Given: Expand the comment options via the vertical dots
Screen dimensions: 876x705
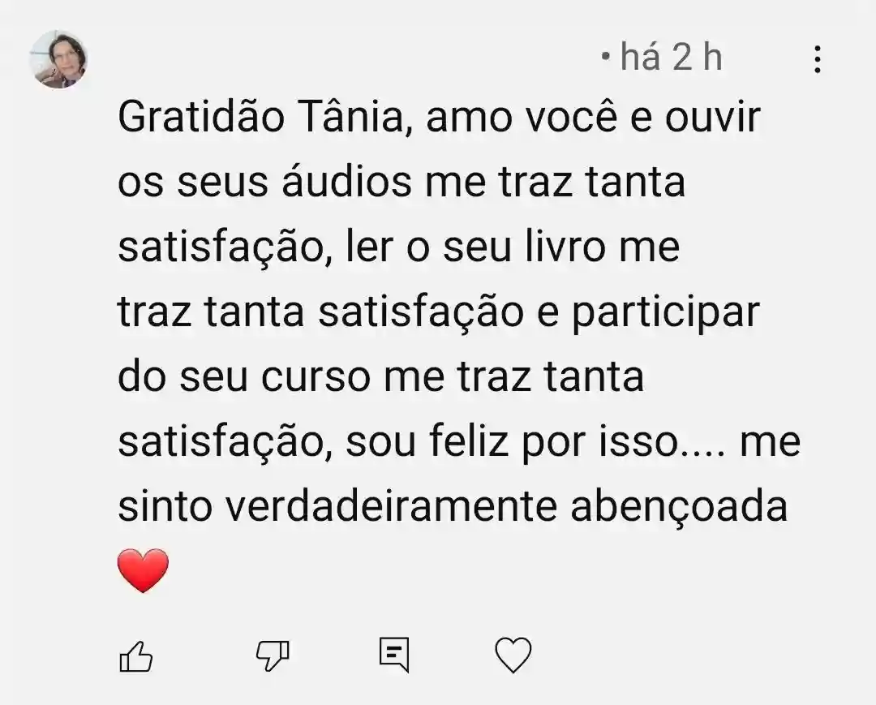Looking at the screenshot, I should click(818, 58).
